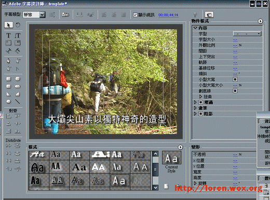The height and width of the screenshot is (200, 270).
Task: Open the 字型 font dropdown
Action: pos(247,34)
